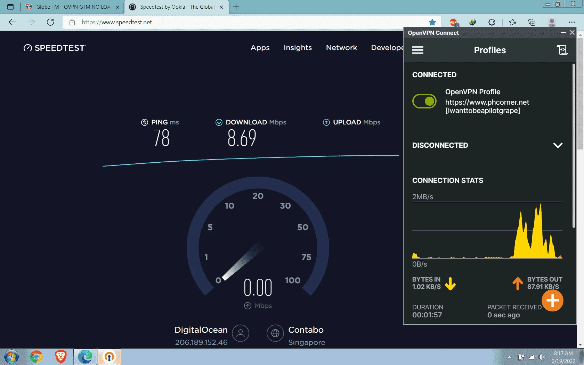This screenshot has height=365, width=584.
Task: Open the OpenVPN Connect hamburger menu
Action: click(417, 50)
